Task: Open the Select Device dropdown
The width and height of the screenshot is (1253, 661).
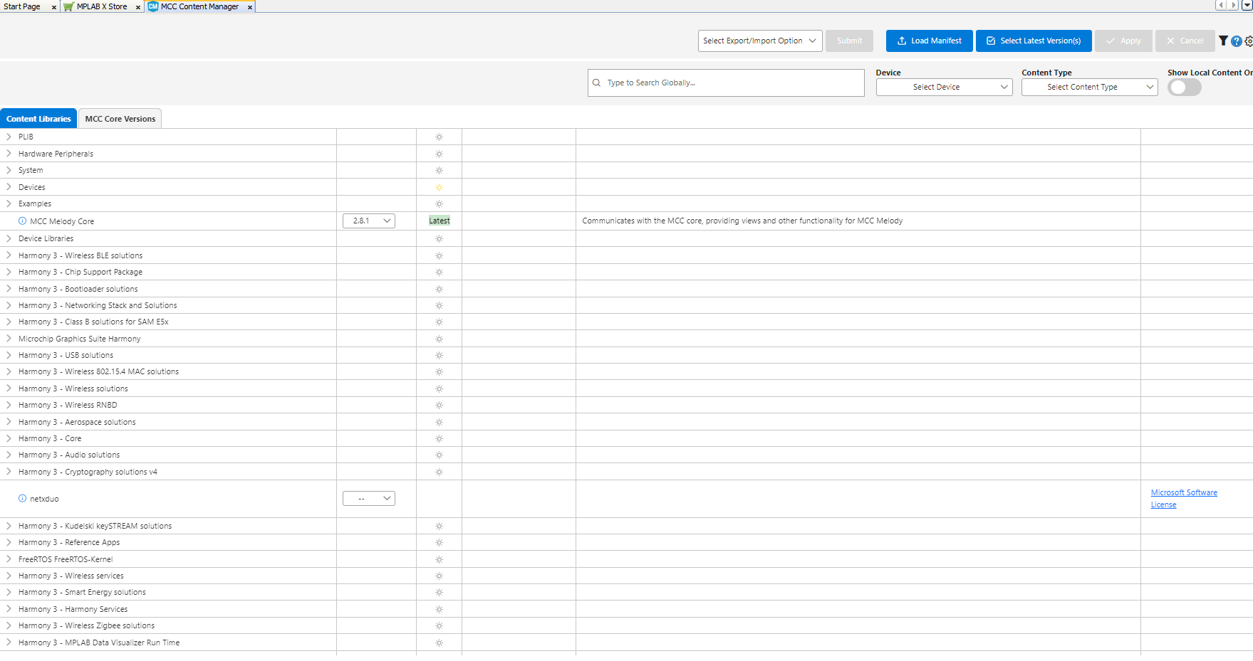Action: tap(944, 87)
